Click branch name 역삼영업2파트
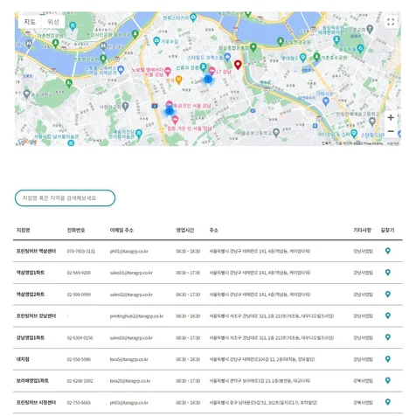 pyautogui.click(x=31, y=295)
